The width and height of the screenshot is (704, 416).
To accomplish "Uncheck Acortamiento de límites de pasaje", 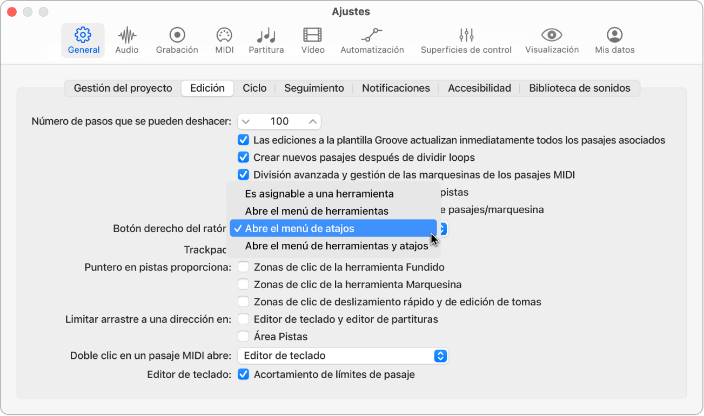I will pos(243,374).
